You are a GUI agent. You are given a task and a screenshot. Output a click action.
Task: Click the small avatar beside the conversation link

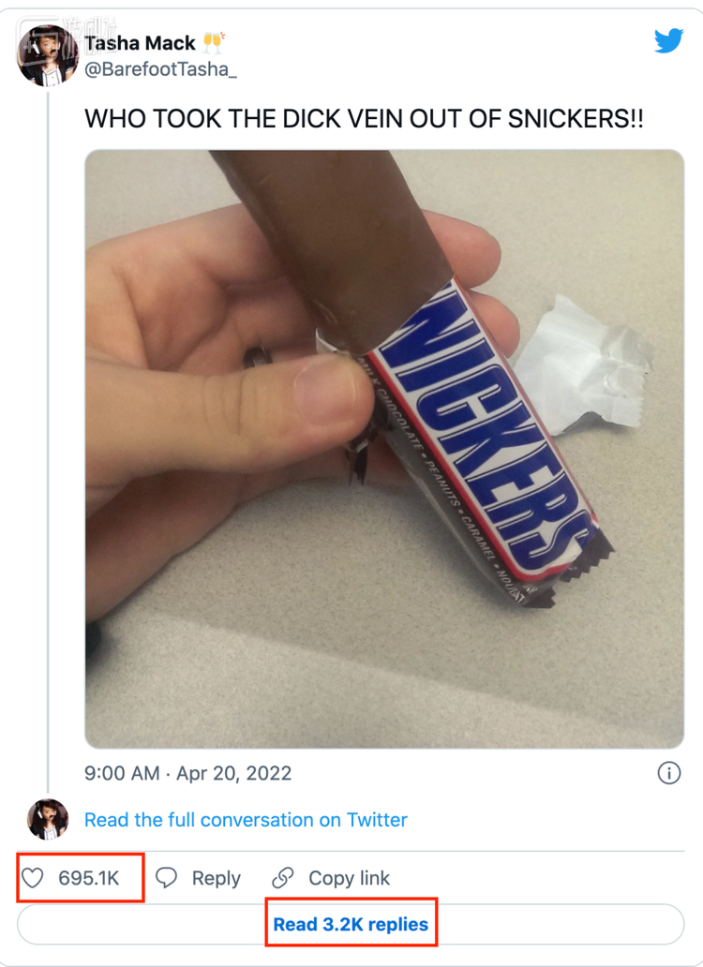[48, 819]
